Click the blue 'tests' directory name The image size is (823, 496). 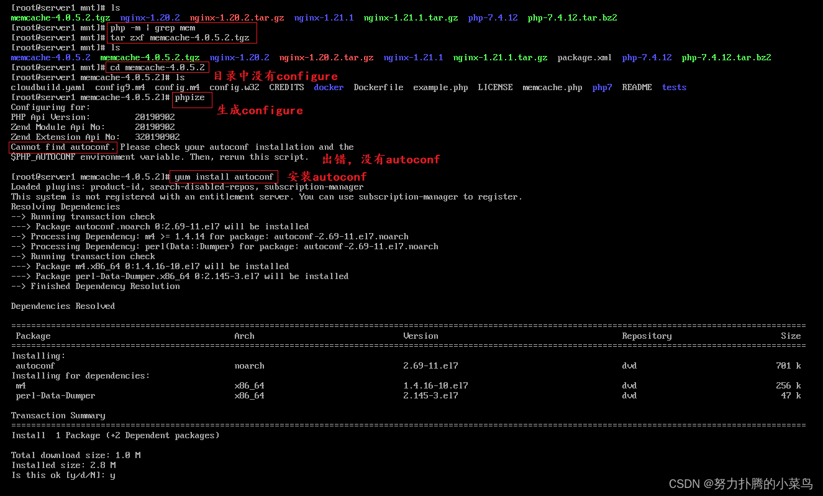pyautogui.click(x=674, y=88)
